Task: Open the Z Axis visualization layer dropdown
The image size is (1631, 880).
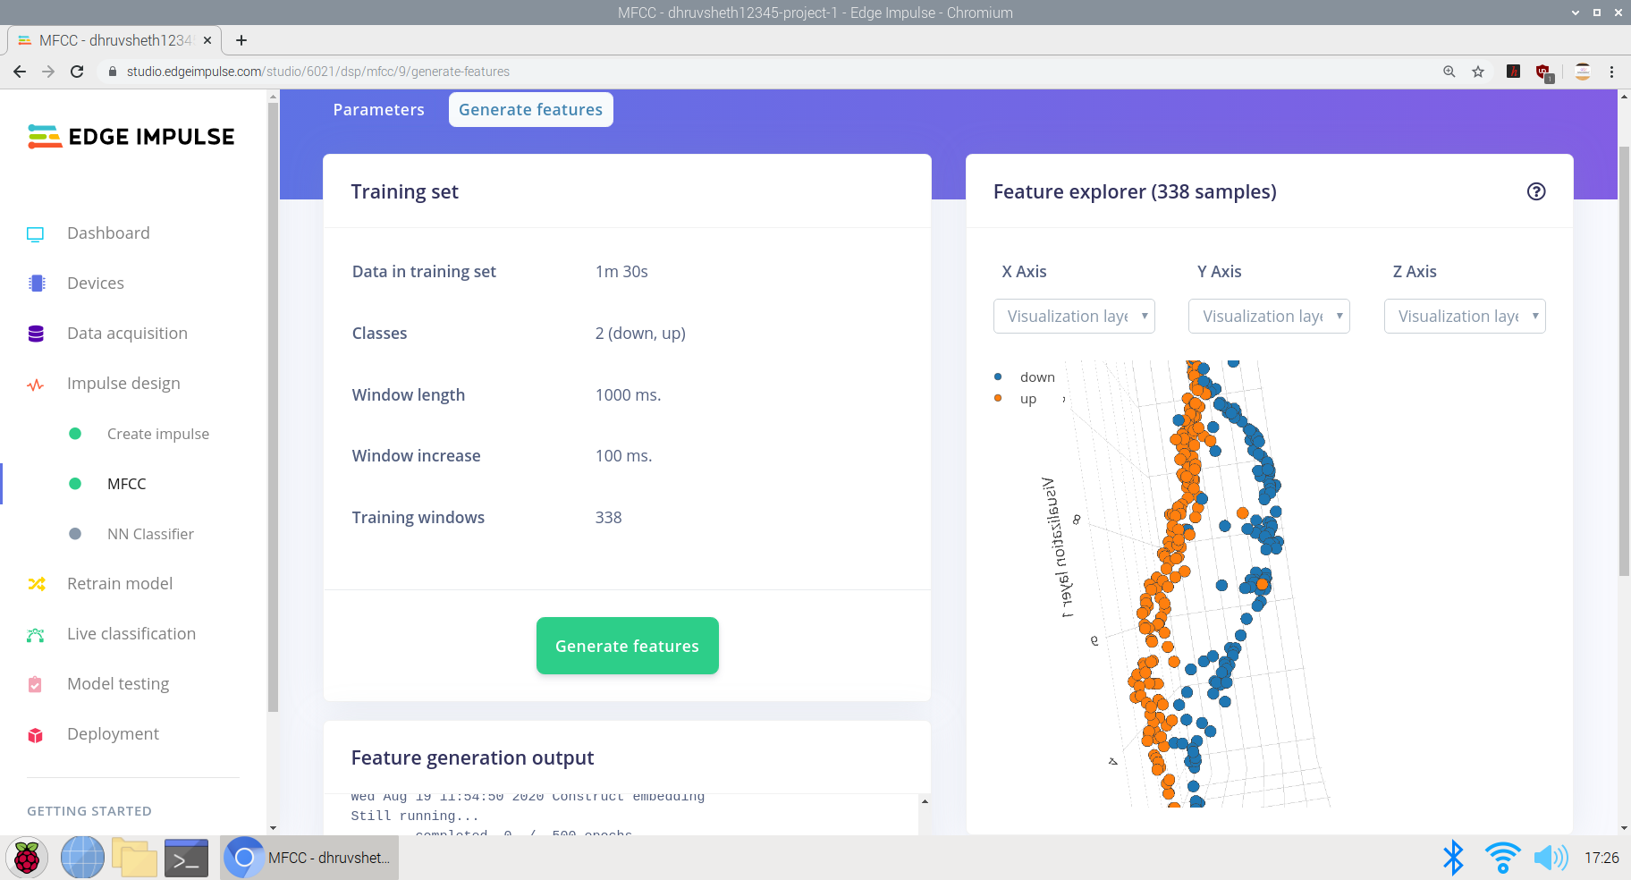Action: 1464,316
